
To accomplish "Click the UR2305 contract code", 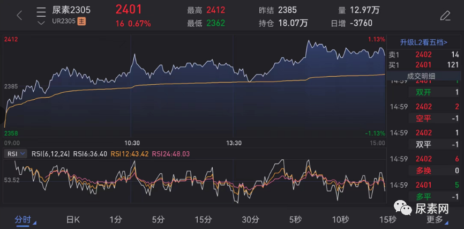I will 64,21.
